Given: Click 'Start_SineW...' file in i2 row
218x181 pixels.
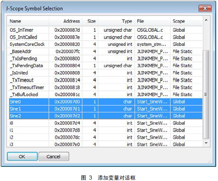Looking at the screenshot, I should pos(152,137).
